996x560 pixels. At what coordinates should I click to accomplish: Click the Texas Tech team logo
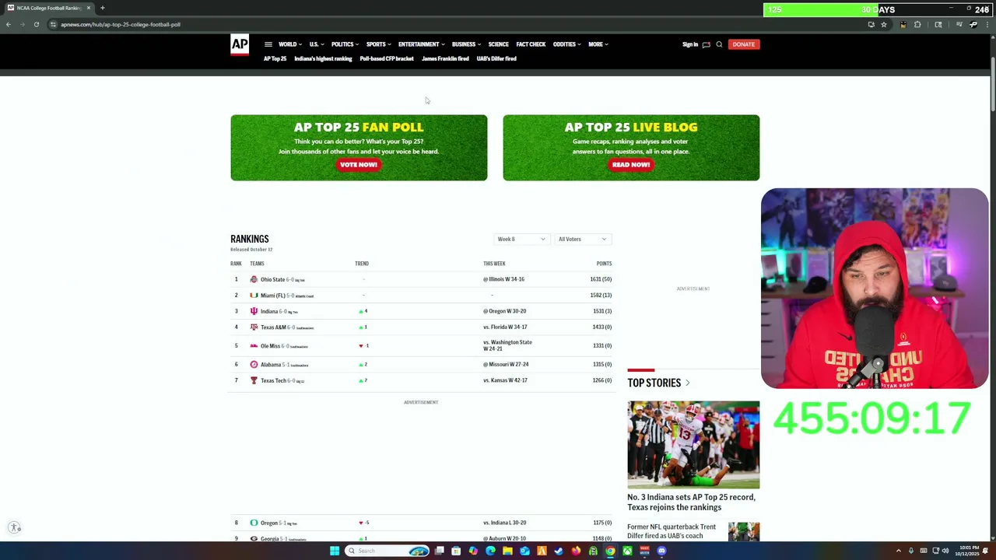[254, 380]
